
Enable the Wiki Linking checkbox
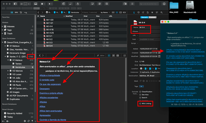click(x=140, y=104)
